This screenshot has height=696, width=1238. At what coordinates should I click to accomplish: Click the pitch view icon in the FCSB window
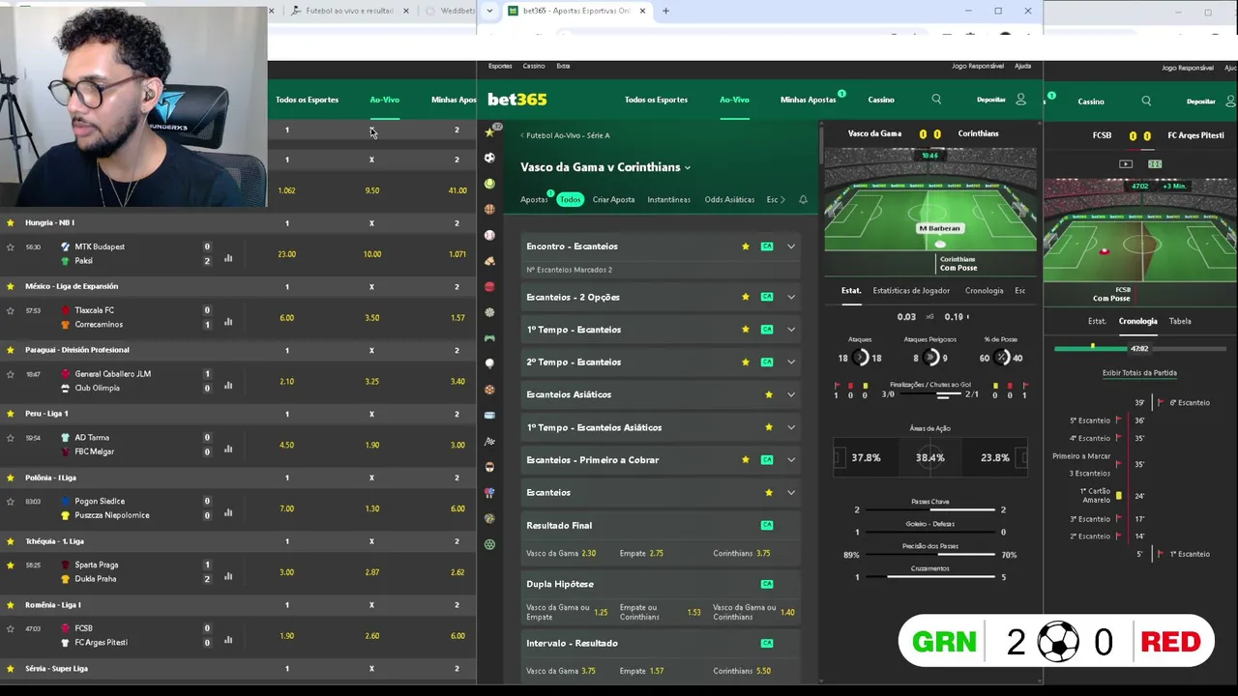pos(1155,164)
